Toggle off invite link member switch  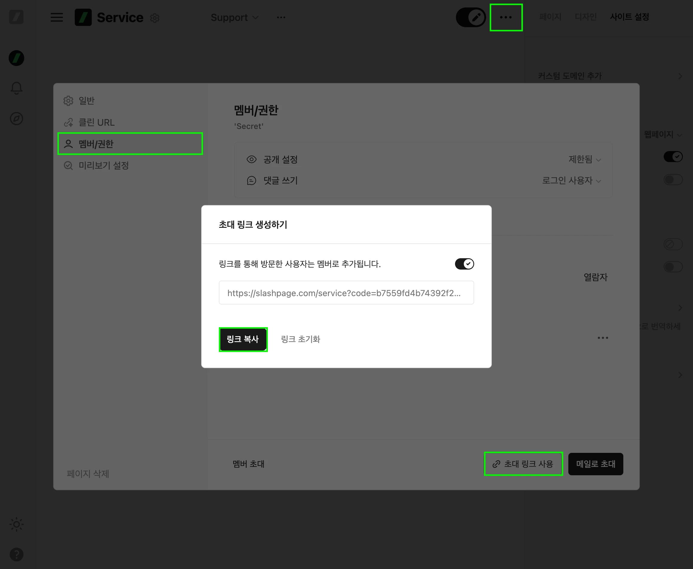[464, 264]
